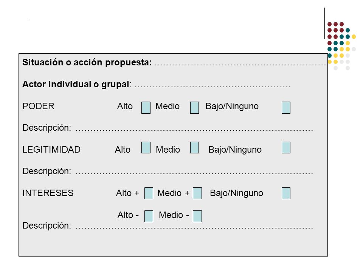The width and height of the screenshot is (363, 272).
Task: Check the PODER Medio box
Action: tap(194, 108)
